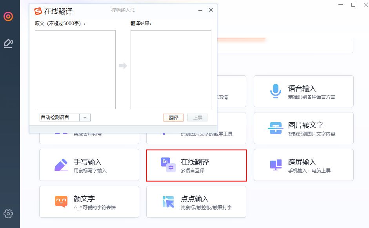Click the En/中 icon for 在线翻译
The image size is (369, 228).
point(168,165)
